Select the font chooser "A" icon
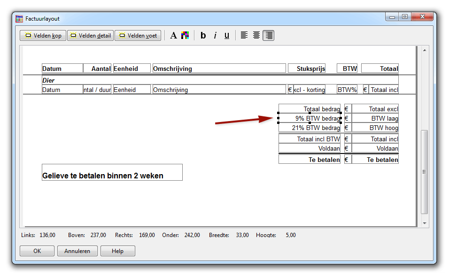Image resolution: width=449 pixels, height=276 pixels. tap(174, 35)
